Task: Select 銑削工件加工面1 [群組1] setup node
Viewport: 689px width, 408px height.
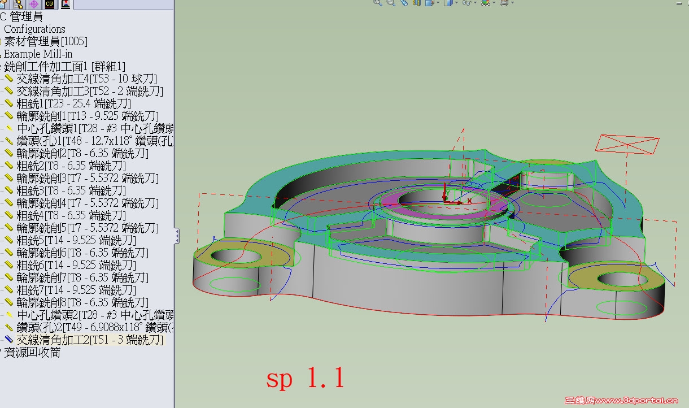Action: coord(64,67)
